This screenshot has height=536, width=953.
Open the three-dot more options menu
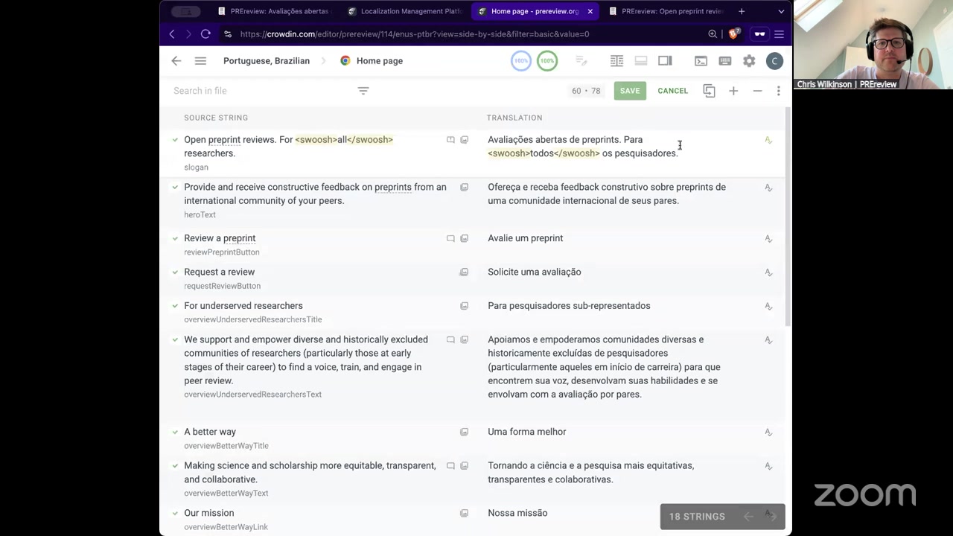[x=778, y=91]
